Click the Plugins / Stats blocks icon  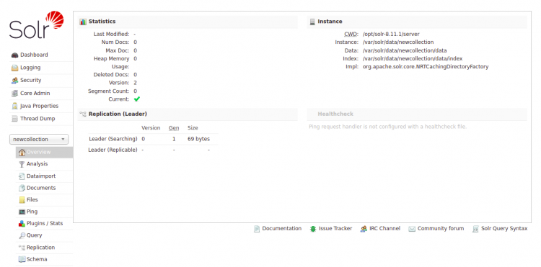point(22,224)
